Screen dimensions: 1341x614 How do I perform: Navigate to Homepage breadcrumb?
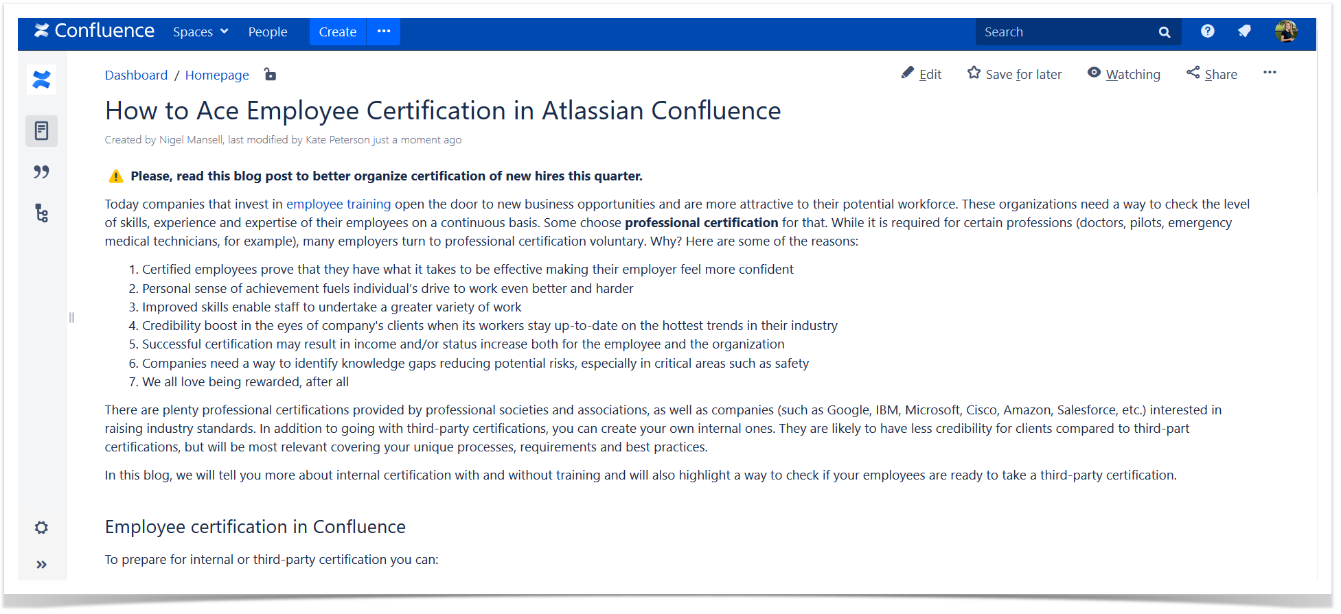(217, 75)
